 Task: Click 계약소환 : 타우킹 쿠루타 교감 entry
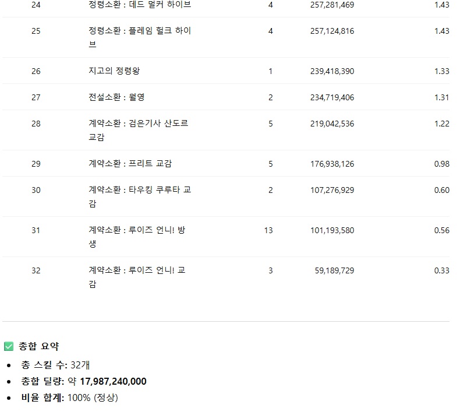140,196
